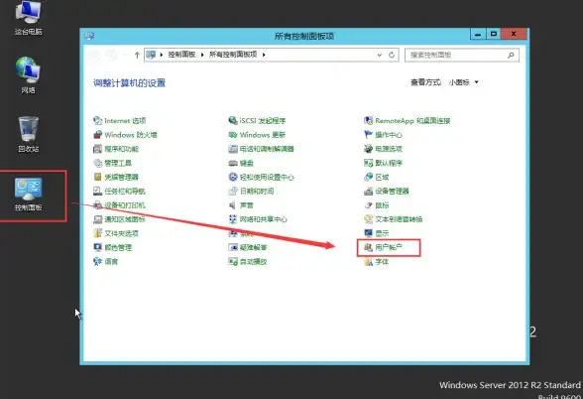This screenshot has width=583, height=399.
Task: Minimize the 所有控制面板项 window
Action: pyautogui.click(x=478, y=34)
